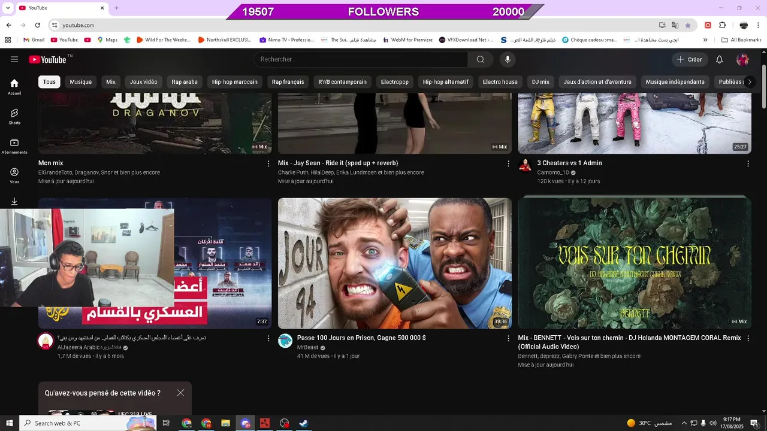Open the red recorder extension icon
This screenshot has width=767, height=431.
point(708,25)
